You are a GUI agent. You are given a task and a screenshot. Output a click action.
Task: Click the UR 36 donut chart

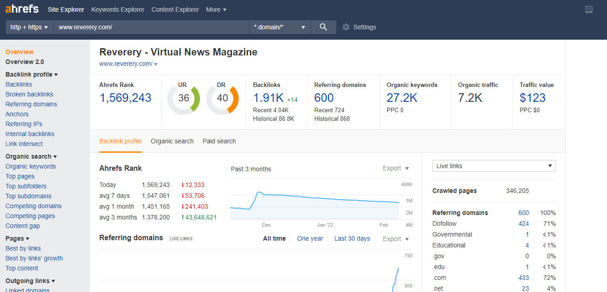[184, 98]
